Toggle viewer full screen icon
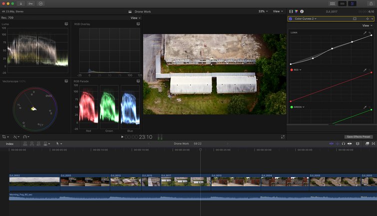This screenshot has height=216, width=377. tap(283, 137)
